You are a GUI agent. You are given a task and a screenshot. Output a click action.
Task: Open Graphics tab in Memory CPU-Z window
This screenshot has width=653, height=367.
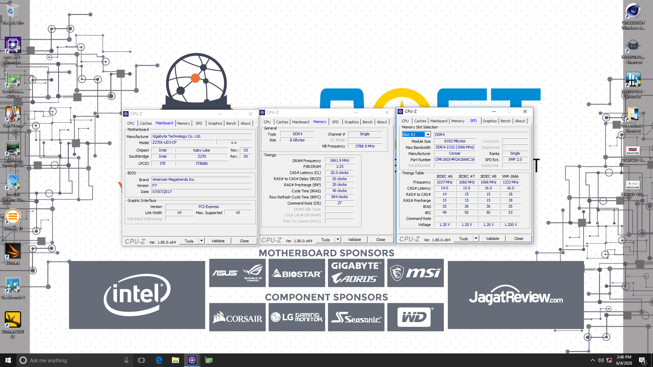[x=351, y=122]
